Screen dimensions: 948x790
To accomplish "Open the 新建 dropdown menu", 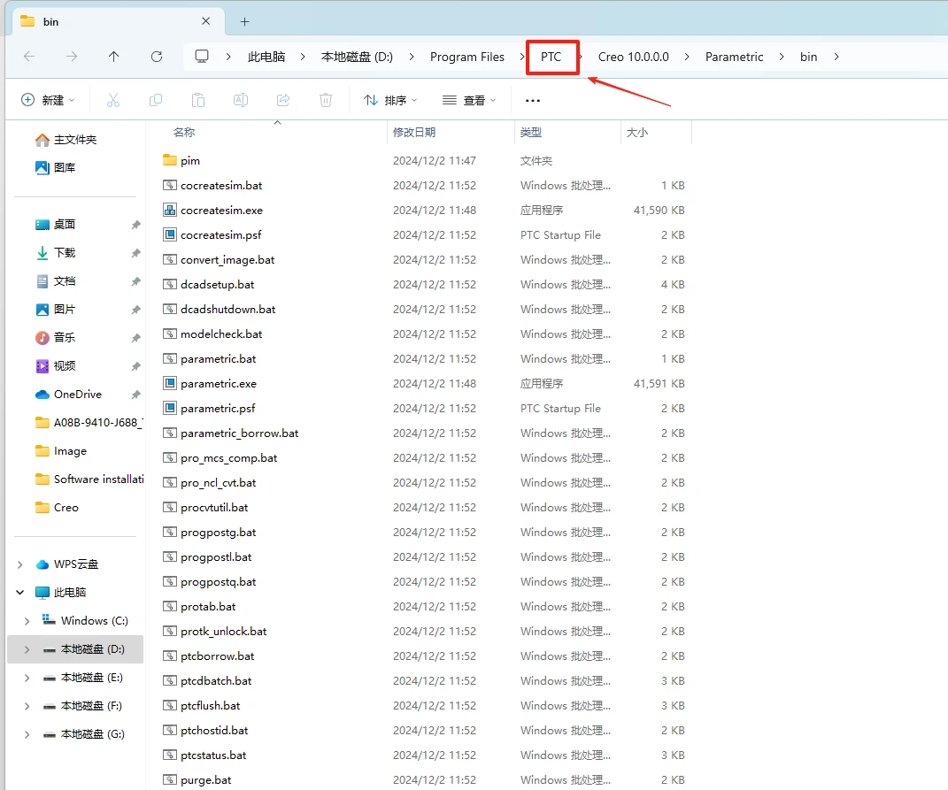I will tap(48, 99).
